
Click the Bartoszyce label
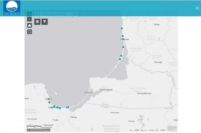click(115, 113)
